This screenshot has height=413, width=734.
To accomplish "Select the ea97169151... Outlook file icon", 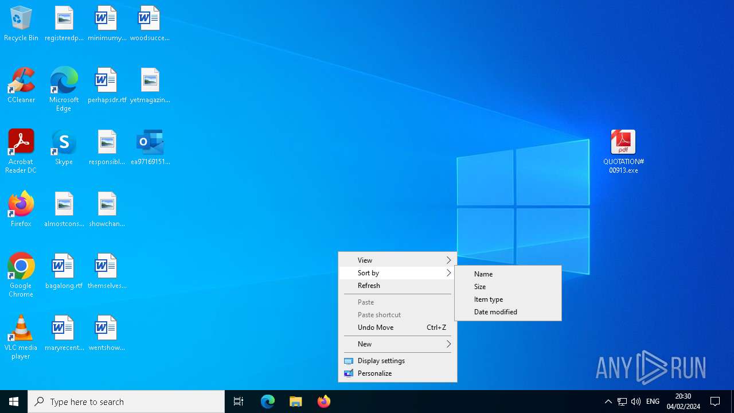I will pyautogui.click(x=150, y=148).
